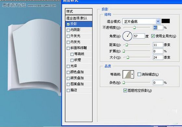
Task: Click the open book page in canvas
Action: pos(36,51)
